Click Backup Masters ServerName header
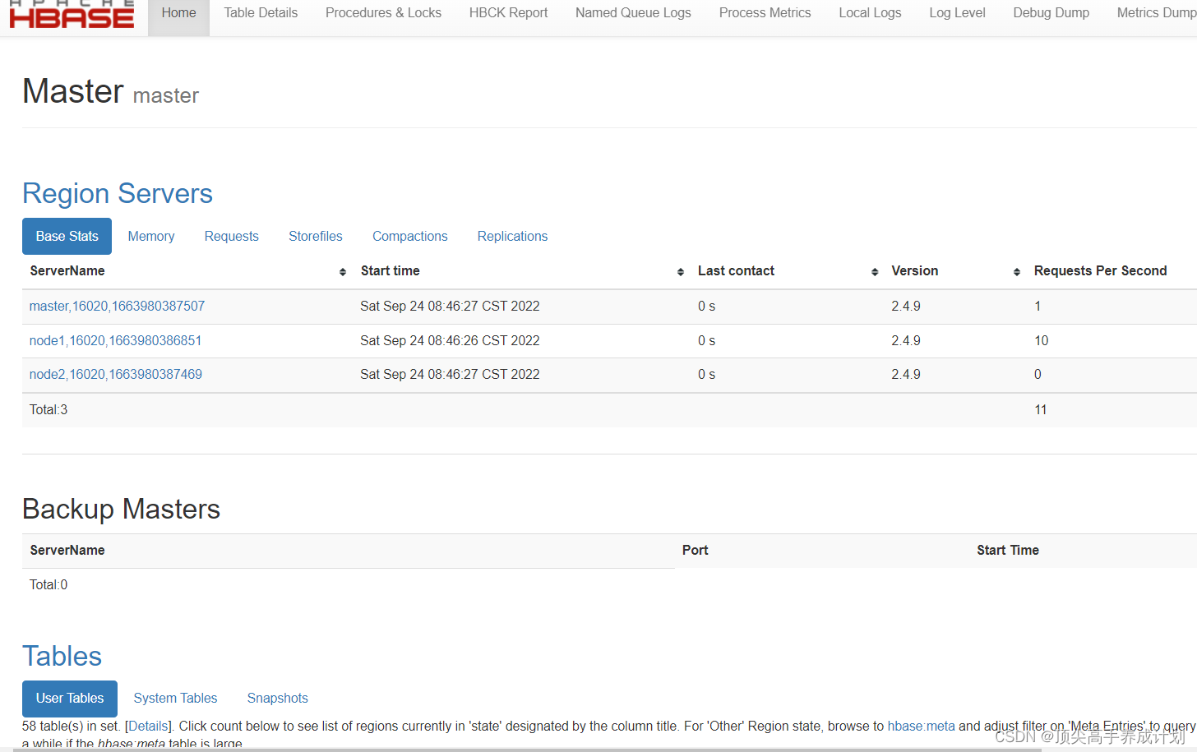This screenshot has height=752, width=1197. pyautogui.click(x=67, y=550)
